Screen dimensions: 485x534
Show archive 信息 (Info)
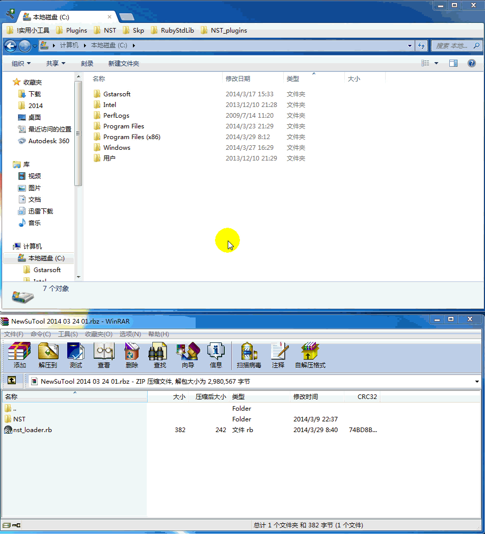(x=215, y=355)
